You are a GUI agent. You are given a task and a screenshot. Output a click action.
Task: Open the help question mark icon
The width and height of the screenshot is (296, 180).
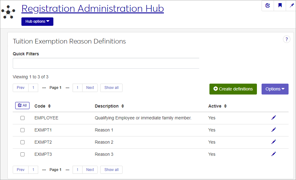click(286, 39)
